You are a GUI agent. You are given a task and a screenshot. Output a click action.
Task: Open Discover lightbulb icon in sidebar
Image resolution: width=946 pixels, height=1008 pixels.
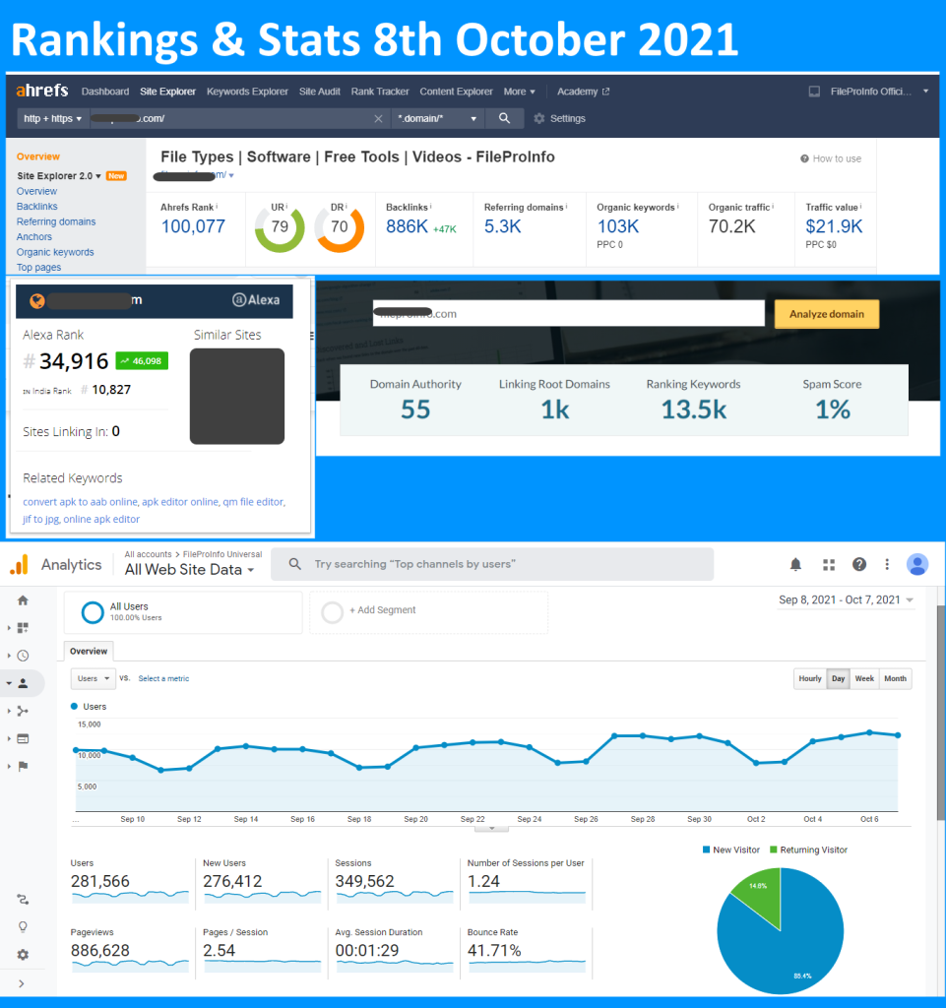coord(23,927)
